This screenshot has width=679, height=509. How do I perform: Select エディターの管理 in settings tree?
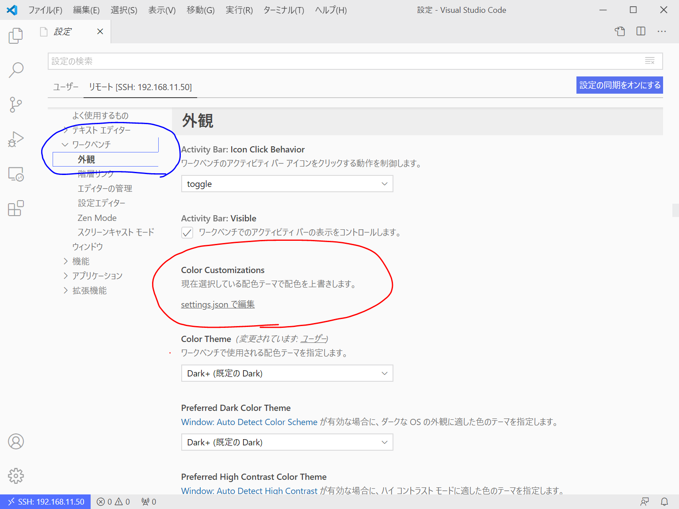[105, 188]
